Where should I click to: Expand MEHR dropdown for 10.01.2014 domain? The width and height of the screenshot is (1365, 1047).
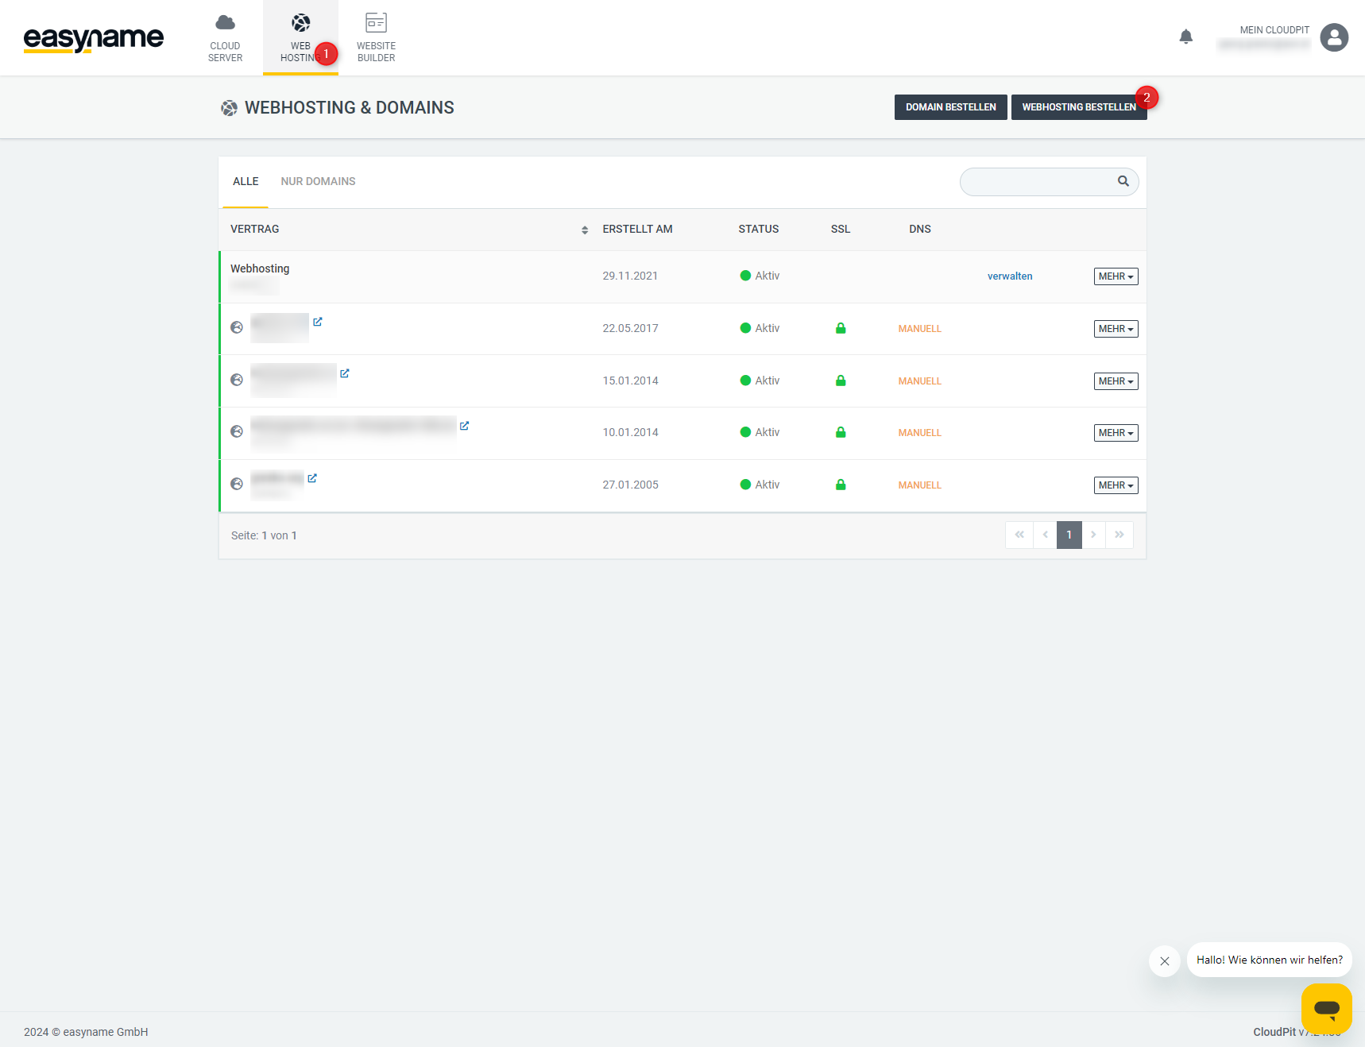(x=1115, y=433)
